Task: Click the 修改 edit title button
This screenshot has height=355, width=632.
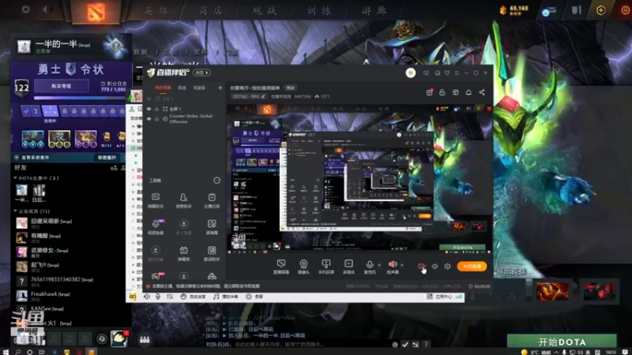Action: tap(290, 88)
